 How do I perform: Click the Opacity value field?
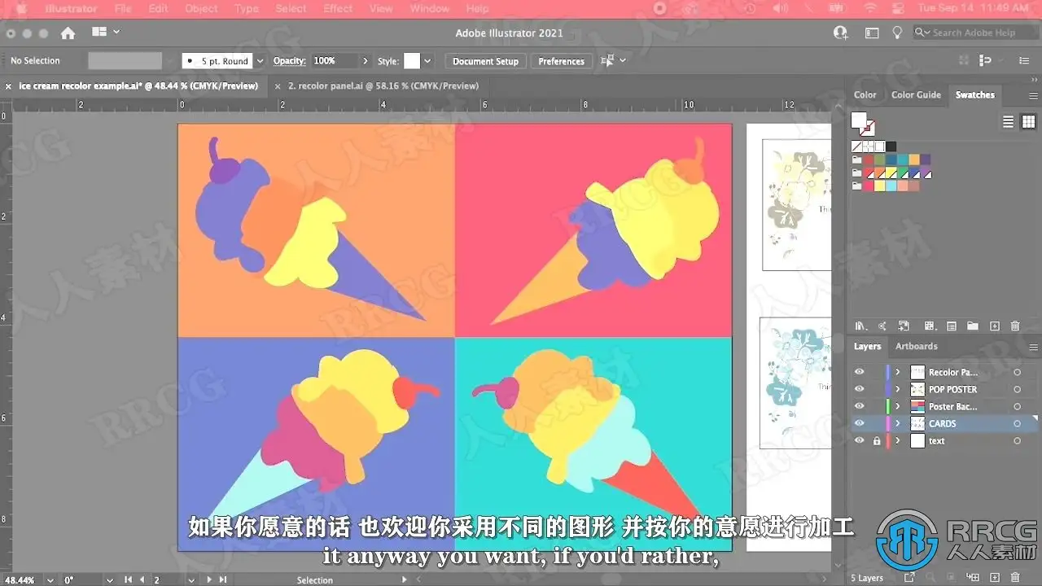[334, 61]
